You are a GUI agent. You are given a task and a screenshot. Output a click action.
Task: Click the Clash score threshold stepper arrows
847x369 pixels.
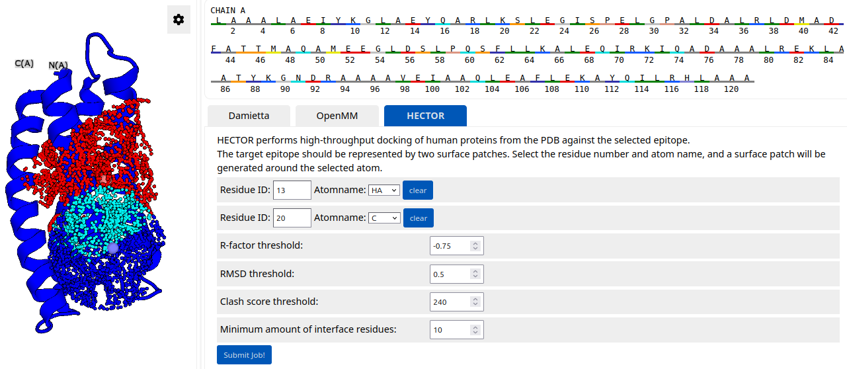pos(475,302)
